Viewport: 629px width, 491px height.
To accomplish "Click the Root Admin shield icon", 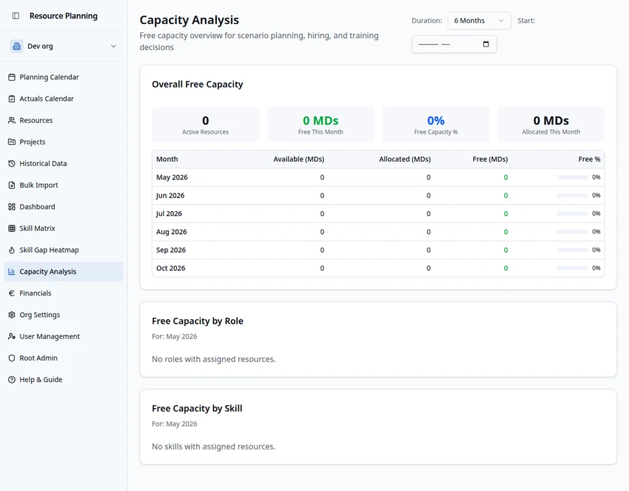I will (x=12, y=358).
